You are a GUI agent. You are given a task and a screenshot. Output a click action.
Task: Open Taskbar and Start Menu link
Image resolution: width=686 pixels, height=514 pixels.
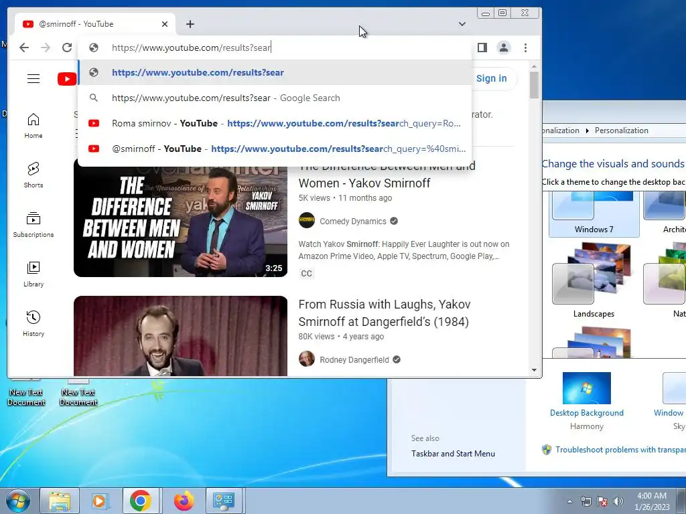coord(453,454)
